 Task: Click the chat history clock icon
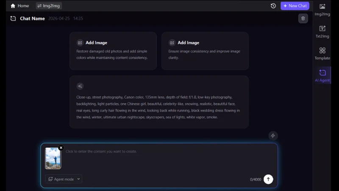(x=273, y=6)
